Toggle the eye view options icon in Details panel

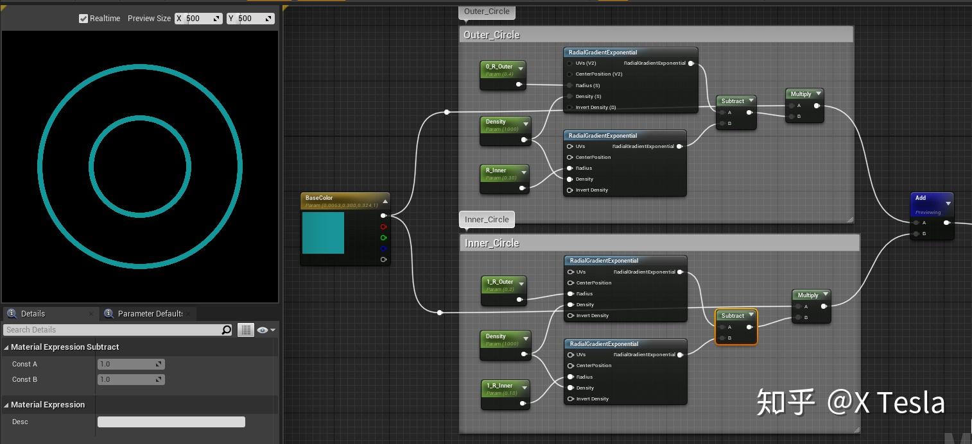[264, 329]
